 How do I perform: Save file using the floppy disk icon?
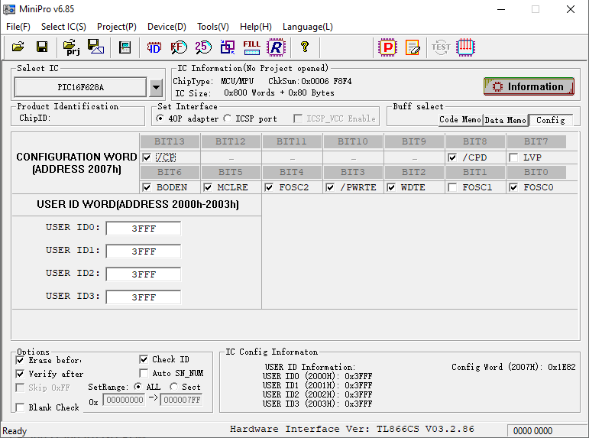42,47
